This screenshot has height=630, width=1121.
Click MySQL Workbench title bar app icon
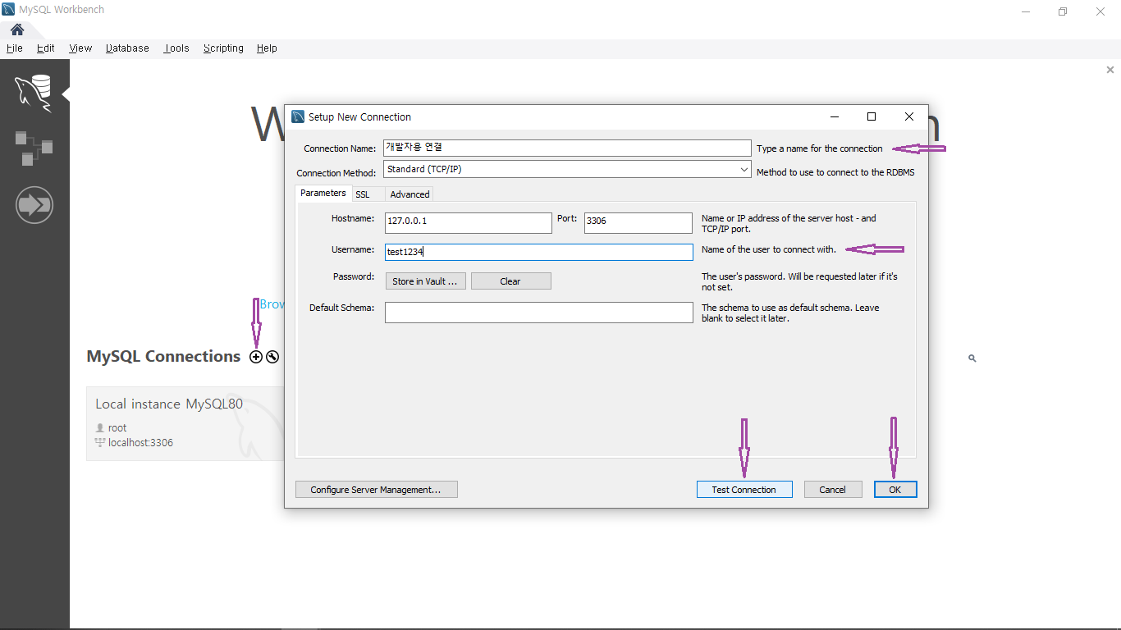(x=9, y=10)
